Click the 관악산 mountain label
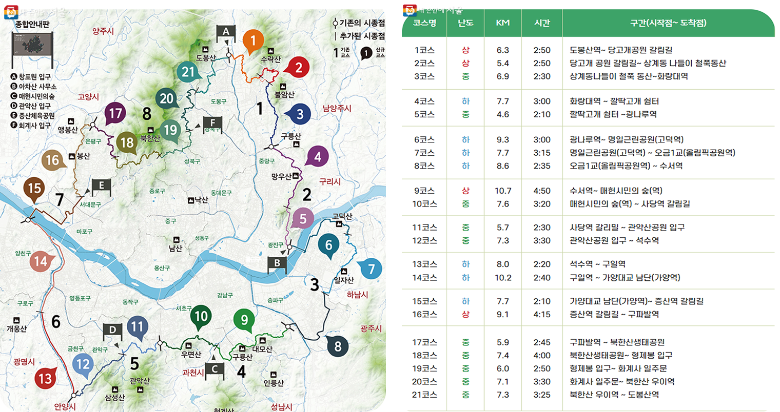This screenshot has height=412, width=780. 140,381
